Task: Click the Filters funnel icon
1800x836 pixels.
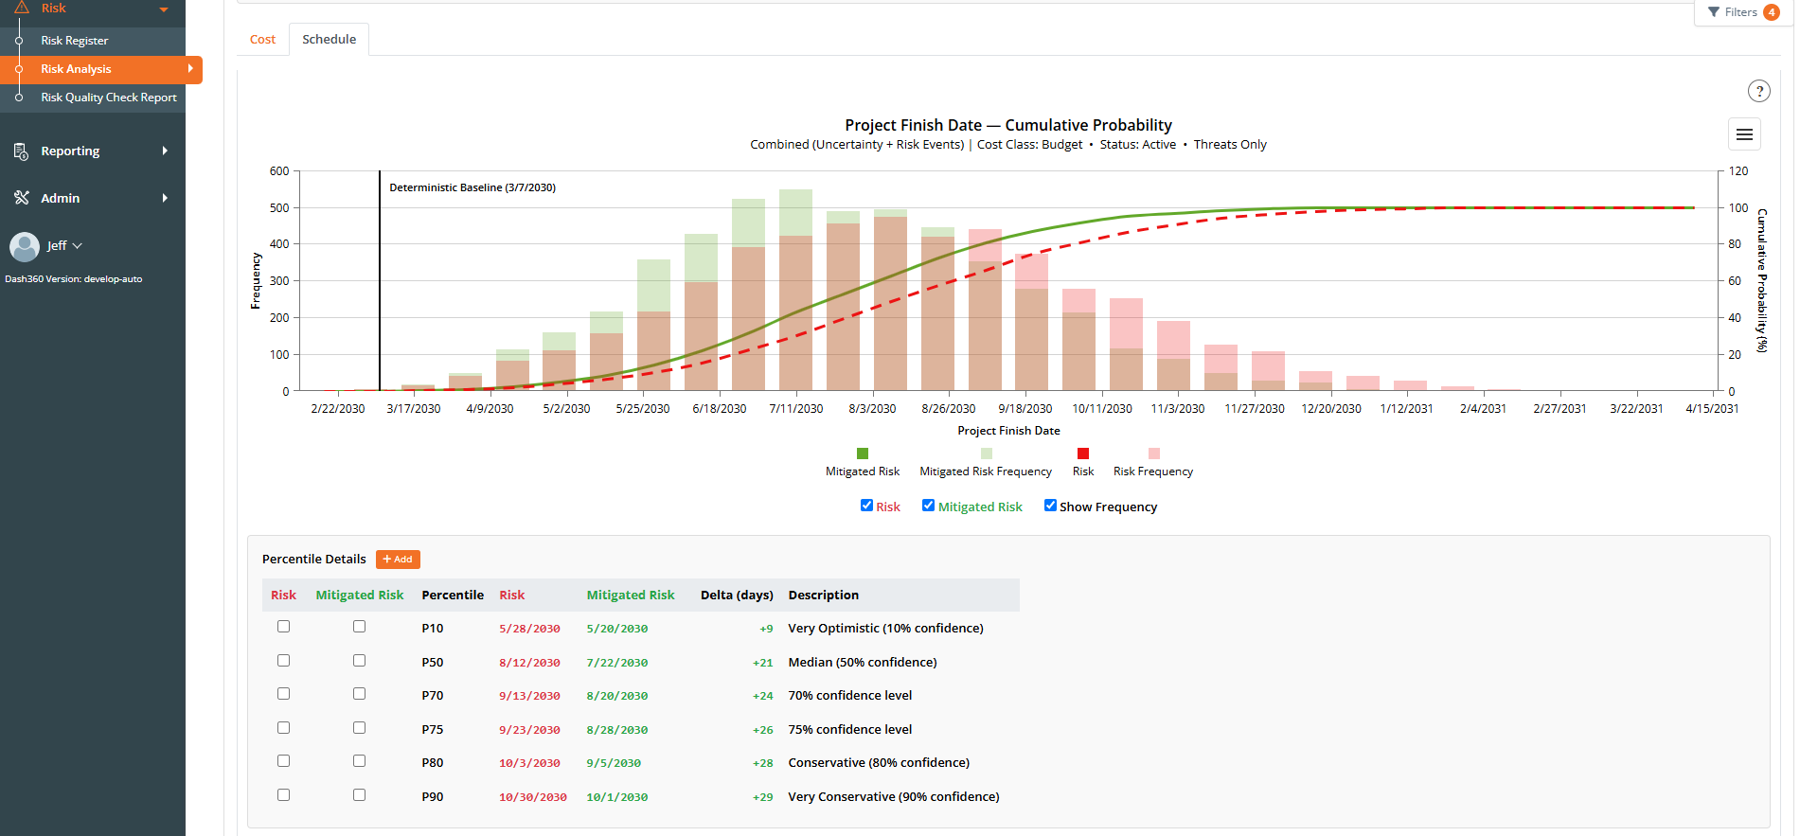Action: (x=1714, y=12)
